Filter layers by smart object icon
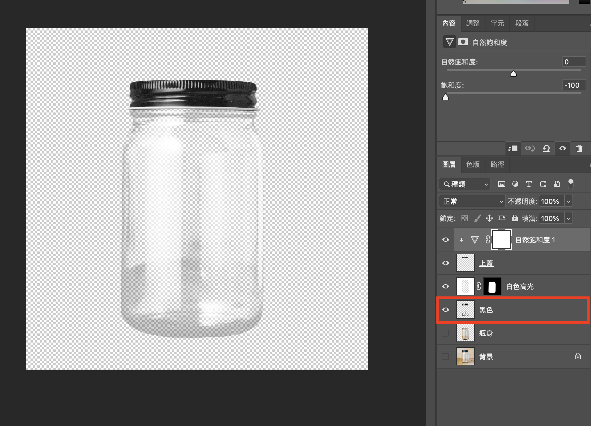 click(556, 184)
